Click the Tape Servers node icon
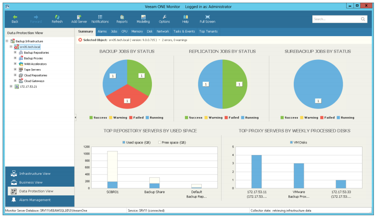 pos(21,70)
